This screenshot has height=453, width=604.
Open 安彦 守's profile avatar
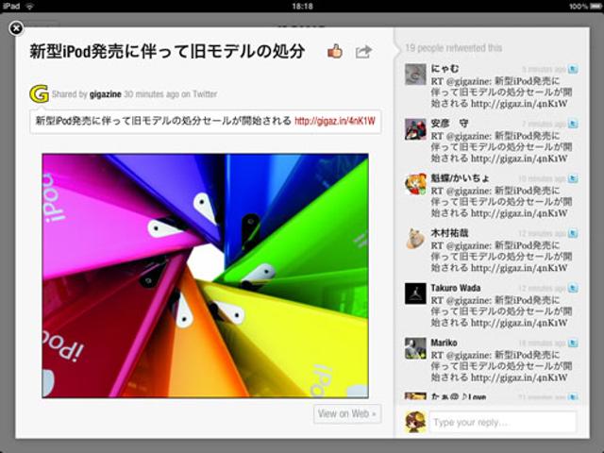415,129
